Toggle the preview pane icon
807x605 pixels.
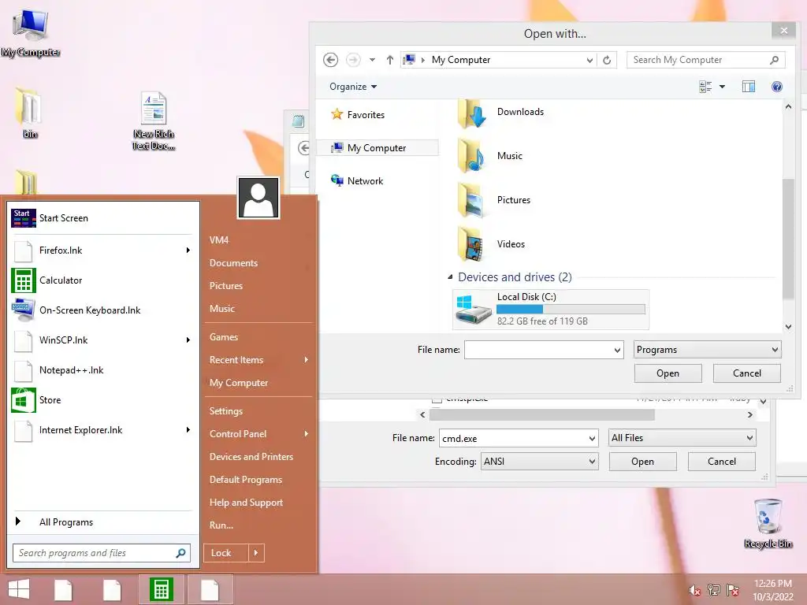pyautogui.click(x=749, y=87)
